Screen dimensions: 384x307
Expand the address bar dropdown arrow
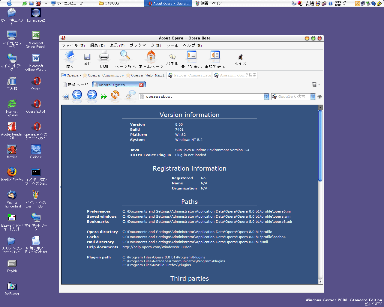click(x=266, y=97)
